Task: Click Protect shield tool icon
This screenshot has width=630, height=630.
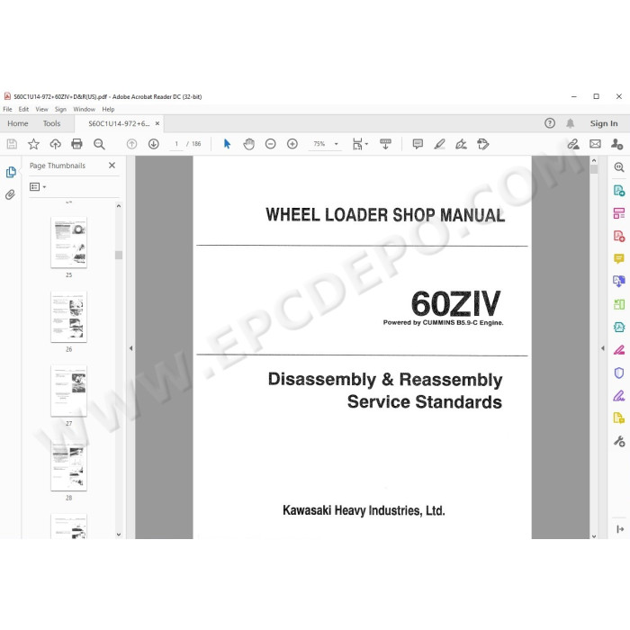Action: pos(619,373)
